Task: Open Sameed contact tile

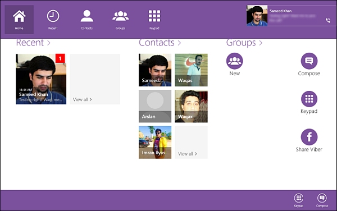Action: click(x=155, y=70)
